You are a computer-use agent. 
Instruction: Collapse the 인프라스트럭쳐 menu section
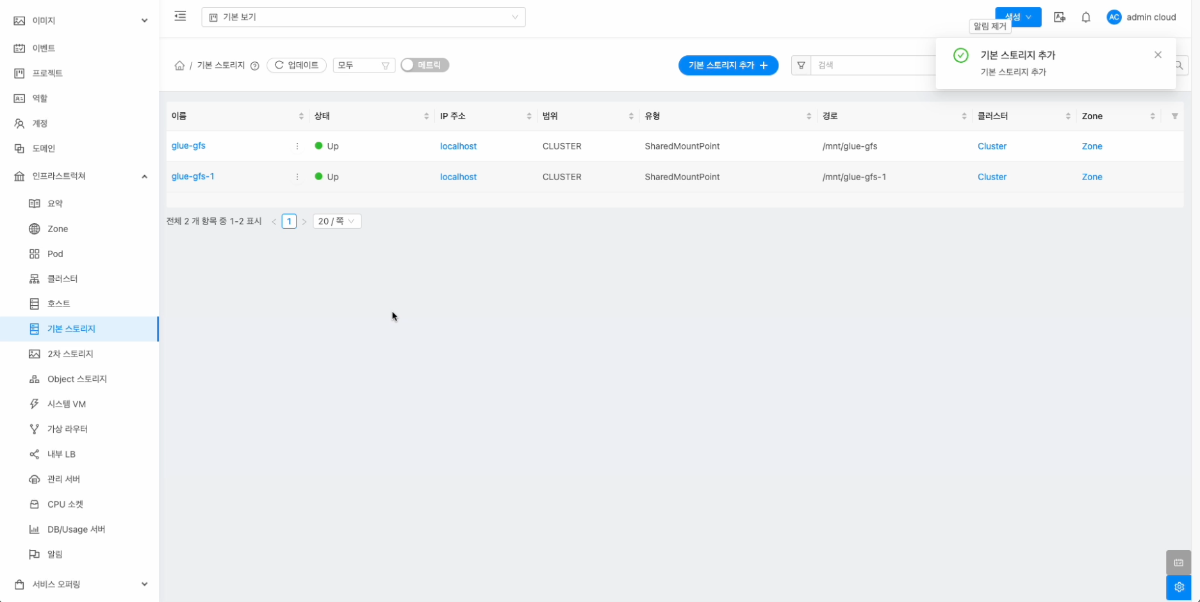(144, 176)
